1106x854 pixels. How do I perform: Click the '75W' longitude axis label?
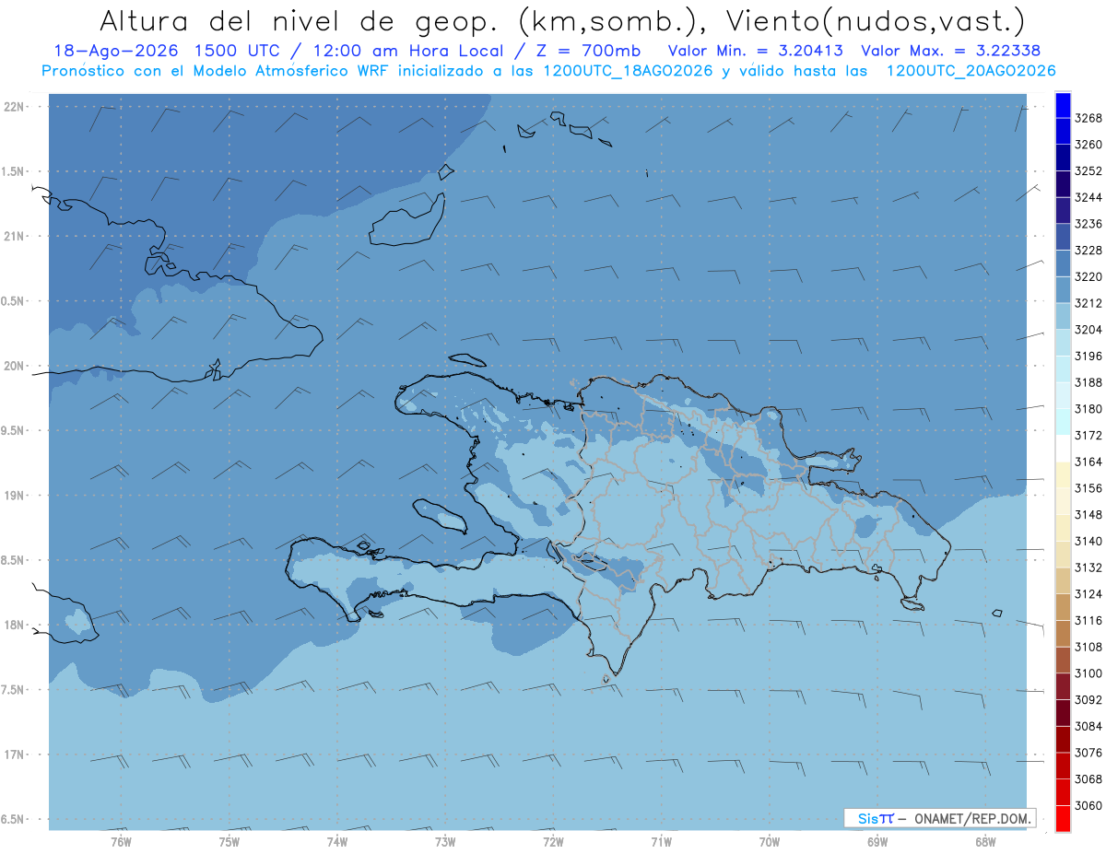(x=229, y=842)
